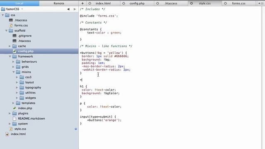Click the =buttons mixin definition line
The image size is (265, 149).
[103, 53]
